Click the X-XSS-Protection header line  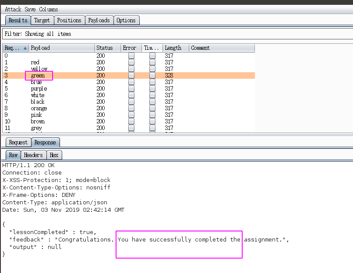56,180
